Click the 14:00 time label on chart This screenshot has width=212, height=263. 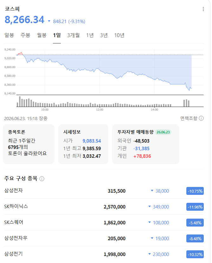coord(154,110)
